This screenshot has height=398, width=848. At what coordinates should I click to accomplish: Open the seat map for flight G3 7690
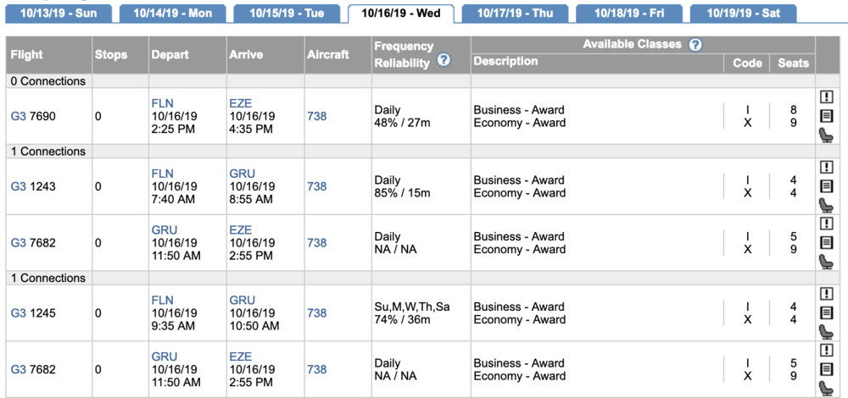point(828,135)
